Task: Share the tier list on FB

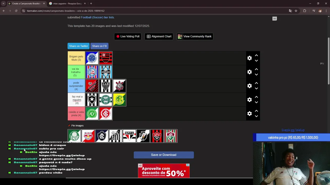Action: (x=99, y=46)
